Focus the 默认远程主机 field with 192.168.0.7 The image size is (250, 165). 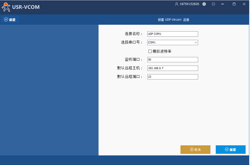point(173,68)
